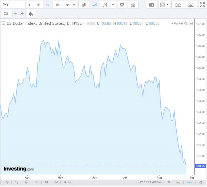Viewport: 207px width, 187px height.
Task: Open chart properties gear
Action: pyautogui.click(x=122, y=5)
